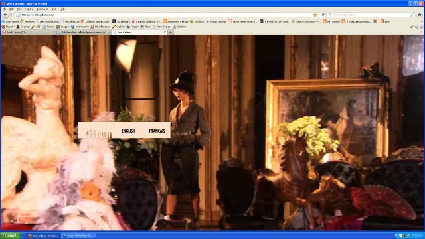This screenshot has width=425, height=239.
Task: Switch to Adobe Photoshop taskbar button
Action: (x=78, y=236)
